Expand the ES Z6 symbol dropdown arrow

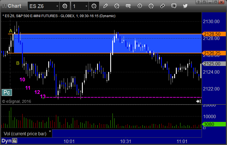pos(57,6)
